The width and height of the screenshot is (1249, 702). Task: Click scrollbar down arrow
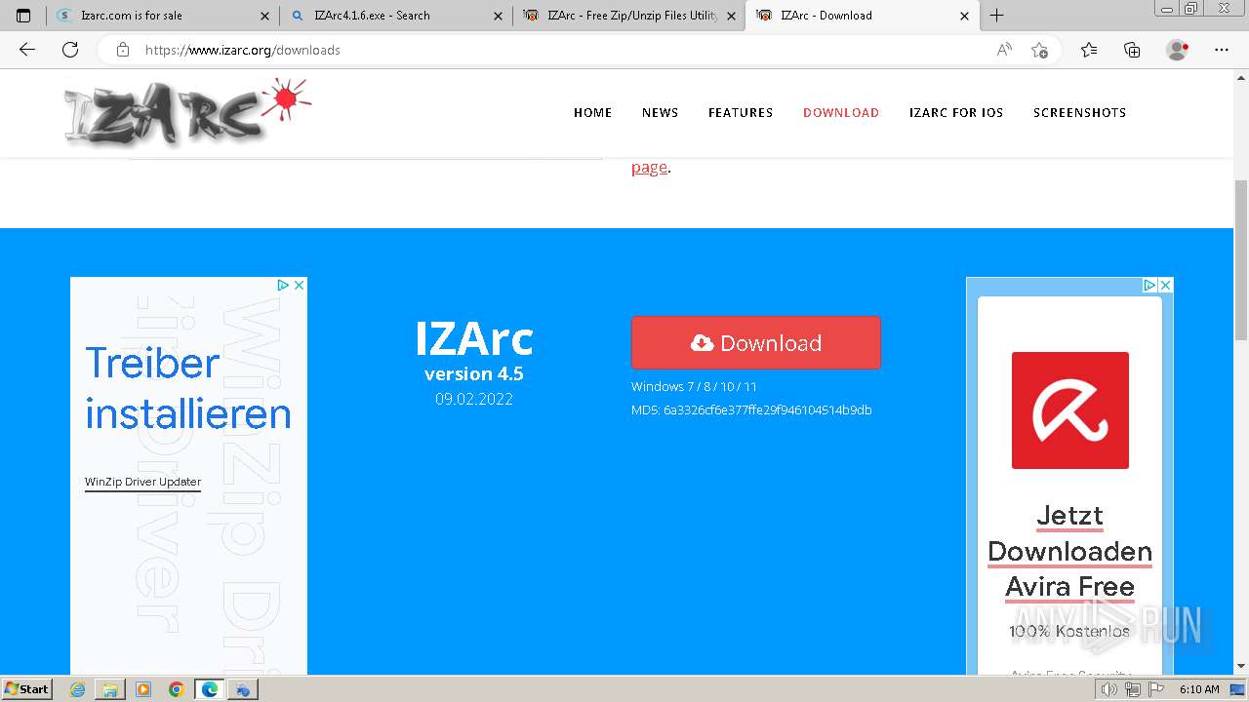pos(1241,666)
